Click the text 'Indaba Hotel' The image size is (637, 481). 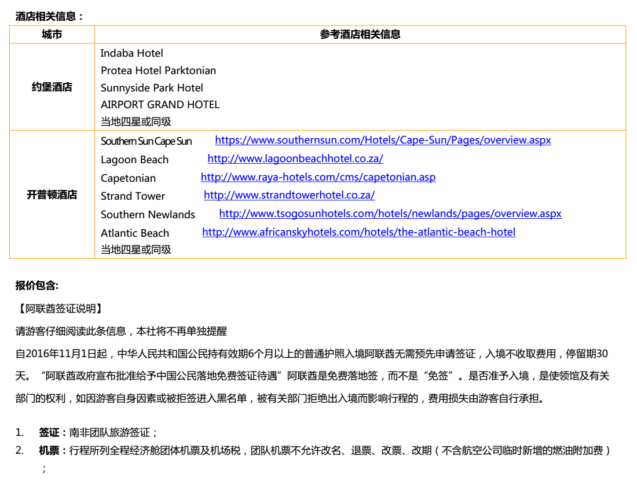pyautogui.click(x=131, y=53)
